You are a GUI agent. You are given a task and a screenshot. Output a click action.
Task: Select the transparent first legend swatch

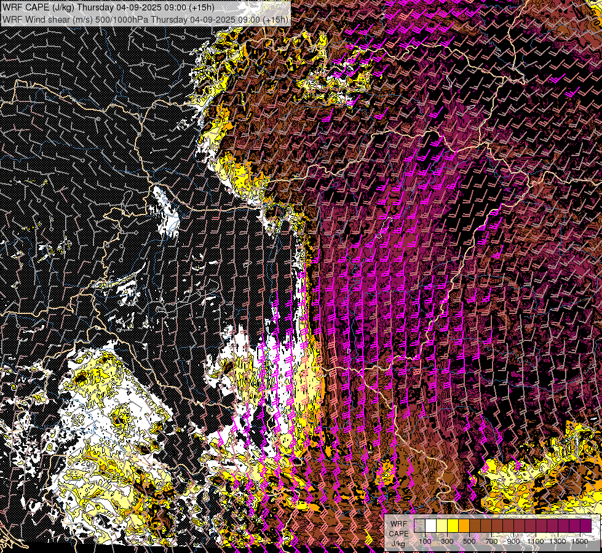pyautogui.click(x=419, y=525)
